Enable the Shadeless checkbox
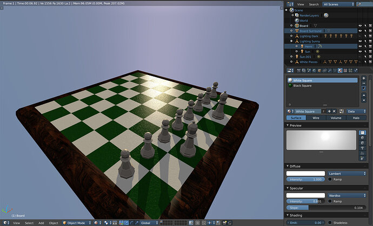This screenshot has width=373, height=226. point(330,223)
